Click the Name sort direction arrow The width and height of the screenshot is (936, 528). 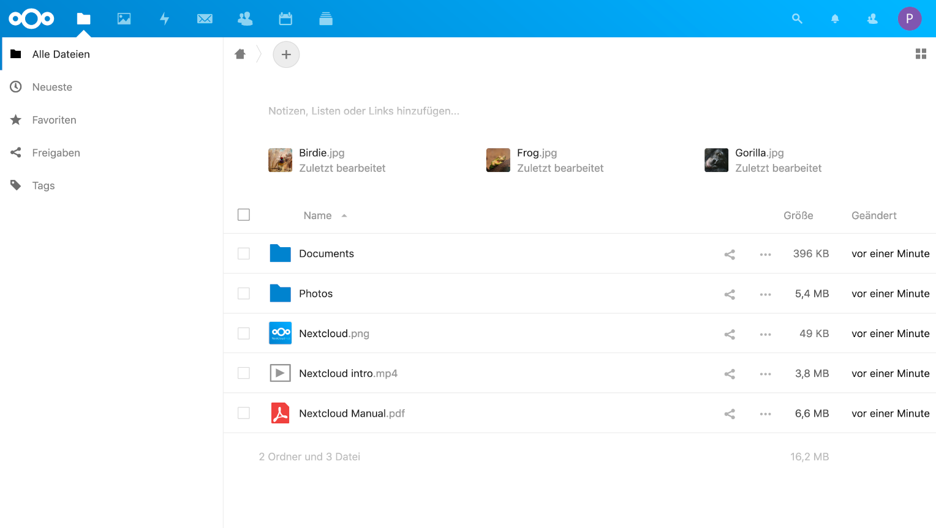click(344, 215)
